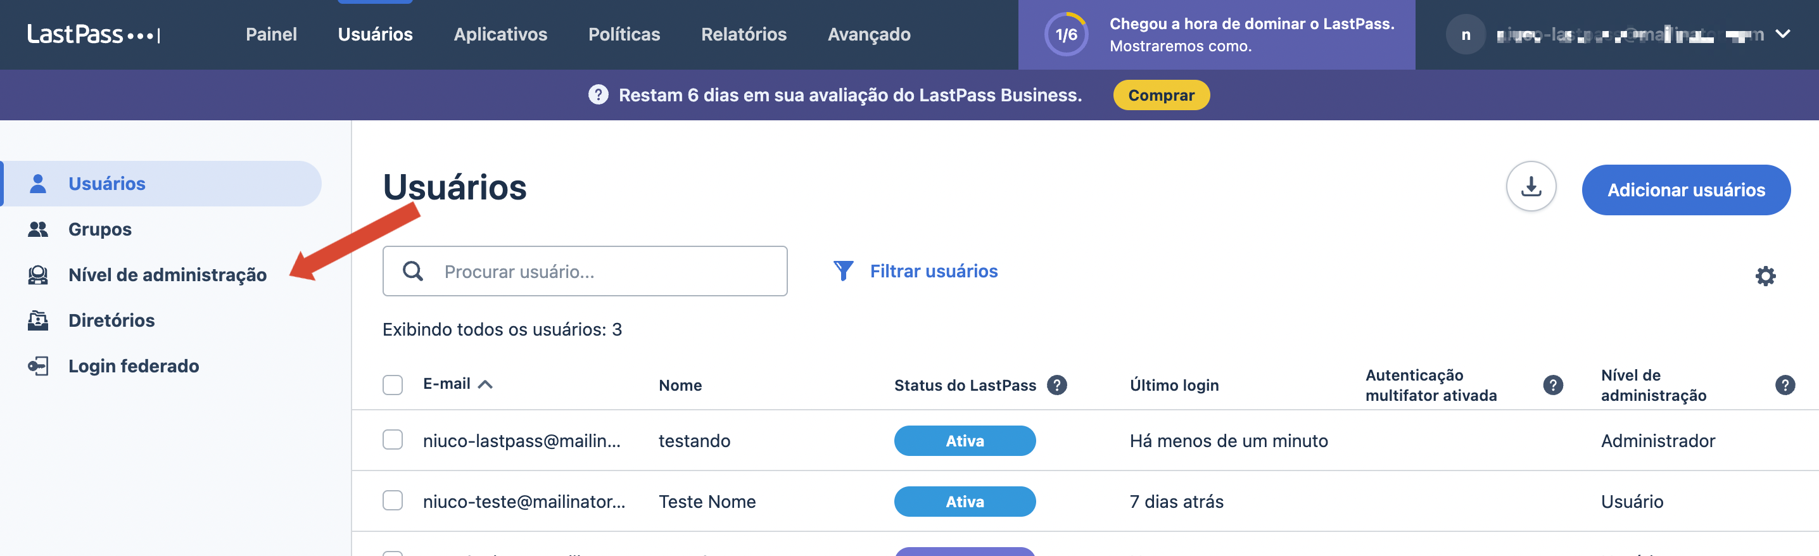Click Exibindo todos os usuários: 3 text

click(x=502, y=329)
